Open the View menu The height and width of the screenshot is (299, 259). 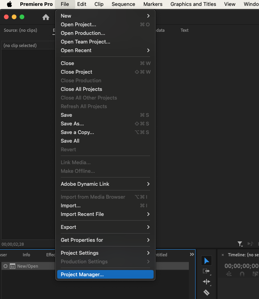(x=230, y=4)
